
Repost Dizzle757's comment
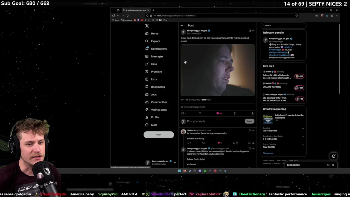click(x=203, y=143)
